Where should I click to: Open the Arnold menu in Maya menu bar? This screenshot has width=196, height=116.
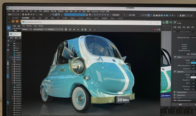click(102, 11)
